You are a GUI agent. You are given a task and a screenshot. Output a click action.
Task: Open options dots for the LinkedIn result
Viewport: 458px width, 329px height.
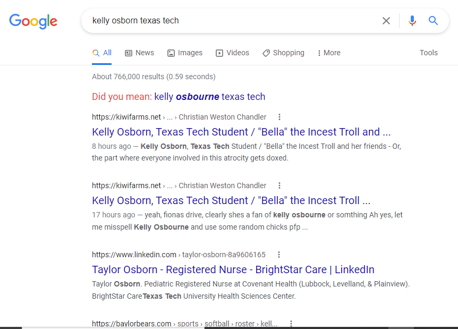[279, 255]
